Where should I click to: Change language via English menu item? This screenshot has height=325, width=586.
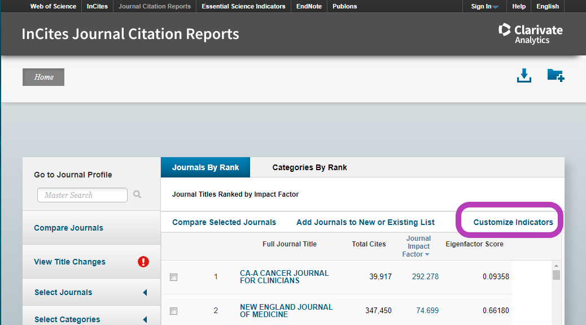(x=548, y=6)
